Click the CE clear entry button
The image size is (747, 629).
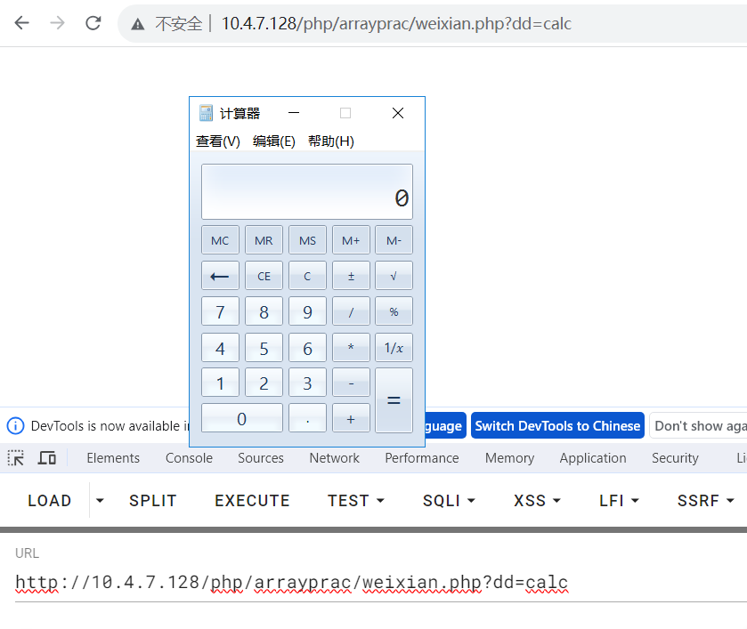(x=264, y=276)
